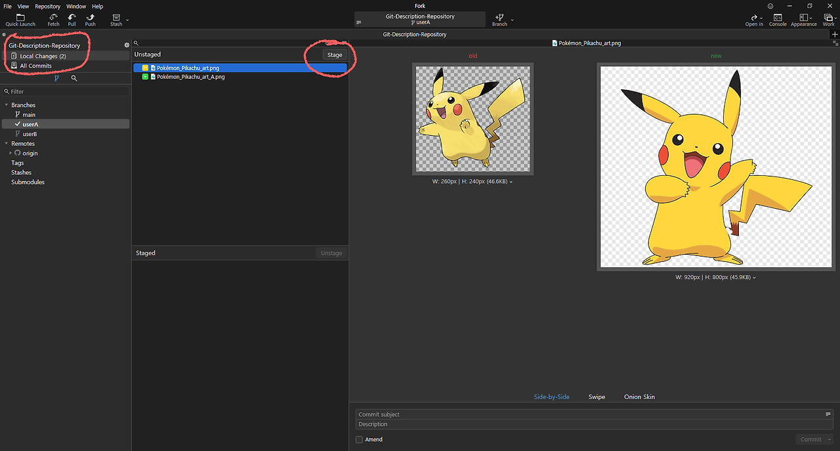Open the Appearance dropdown
This screenshot has height=451, width=840.
pos(804,20)
